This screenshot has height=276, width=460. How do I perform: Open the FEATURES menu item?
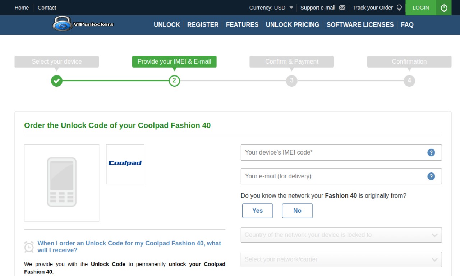(242, 25)
